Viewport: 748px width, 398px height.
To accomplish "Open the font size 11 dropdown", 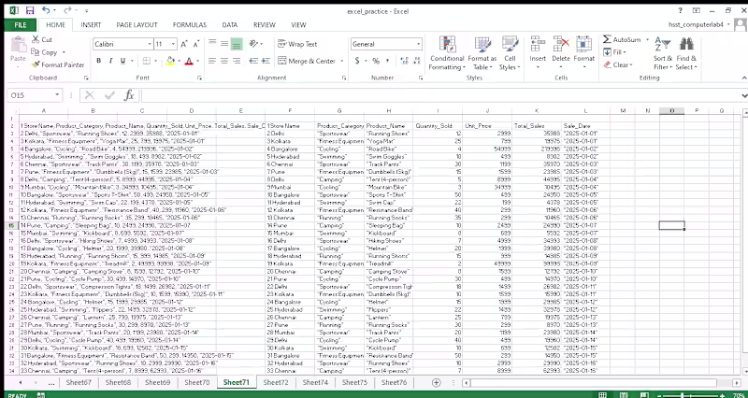I will pyautogui.click(x=173, y=44).
